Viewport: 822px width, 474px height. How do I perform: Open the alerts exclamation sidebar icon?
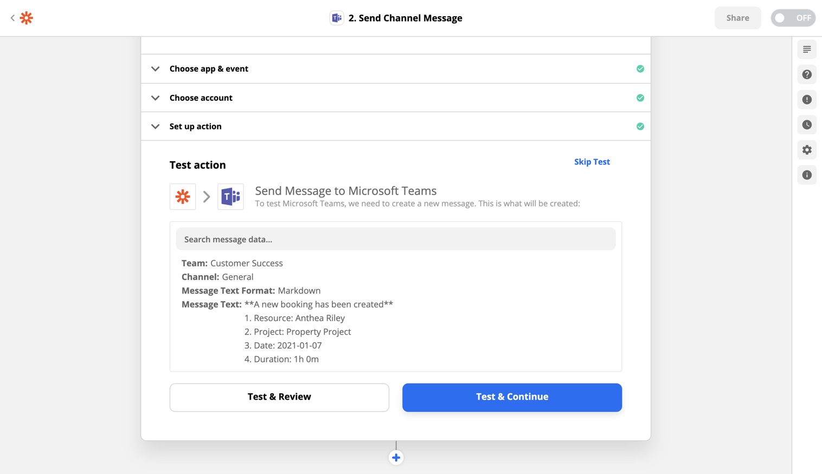pos(807,100)
